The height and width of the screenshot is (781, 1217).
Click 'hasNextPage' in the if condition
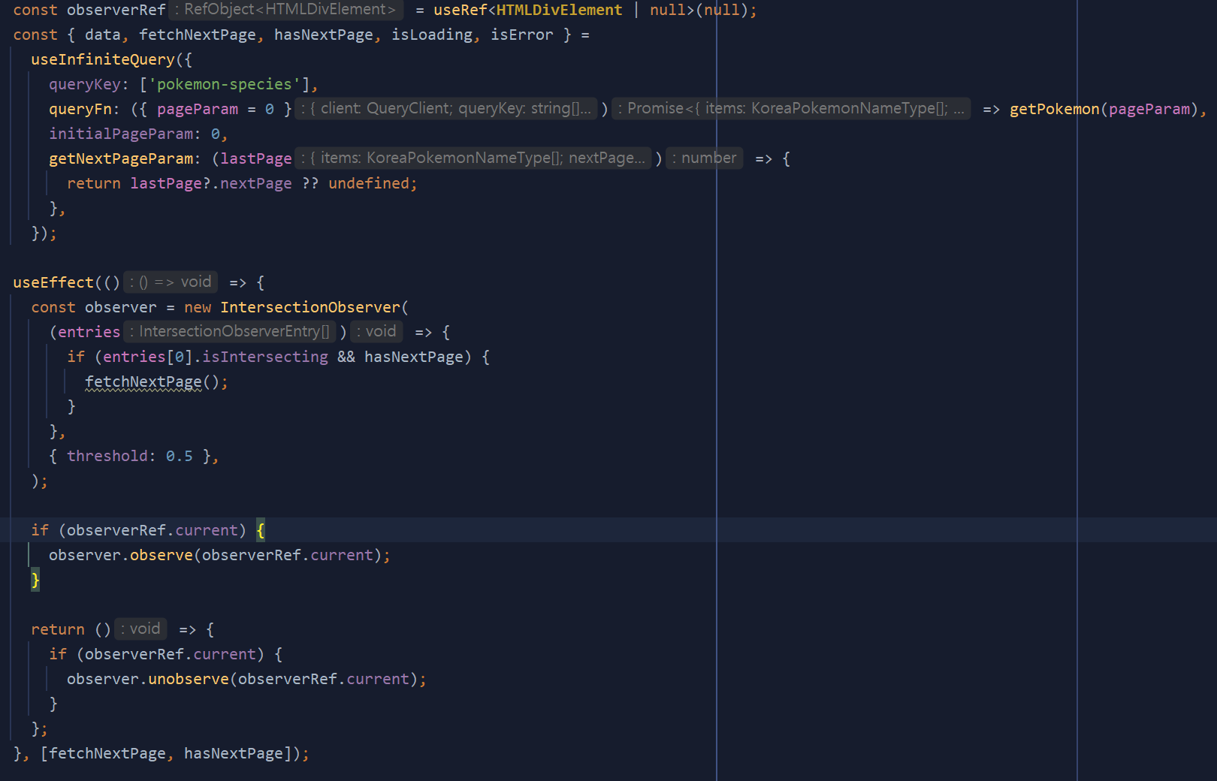(414, 357)
